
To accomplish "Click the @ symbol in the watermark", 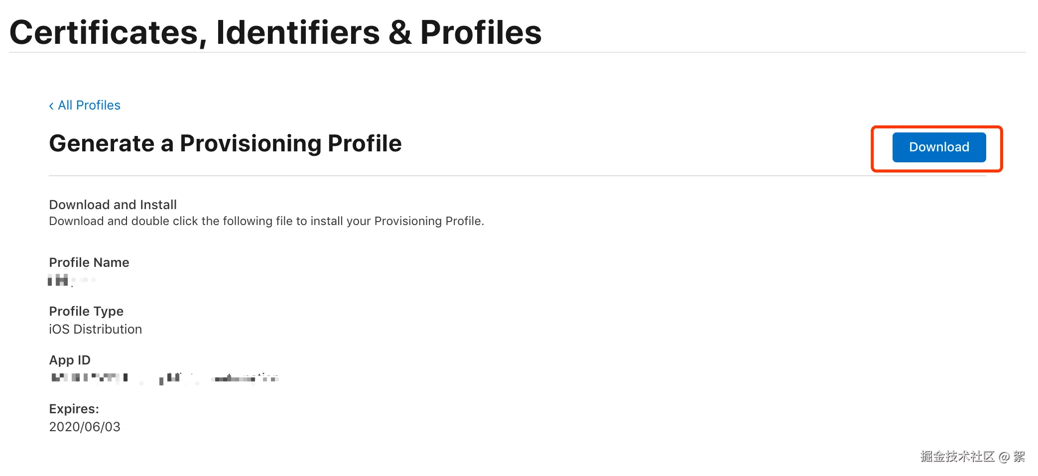I will pos(1004,457).
